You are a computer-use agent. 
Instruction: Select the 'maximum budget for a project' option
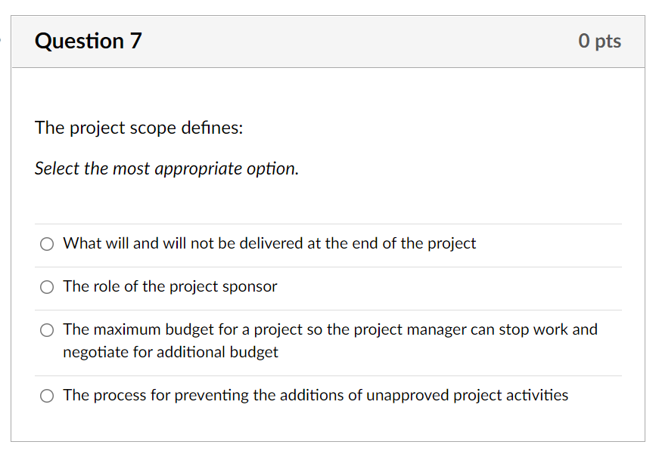[x=46, y=330]
